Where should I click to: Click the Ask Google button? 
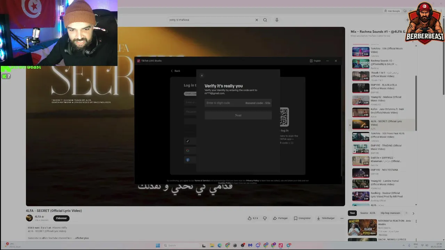coord(392,11)
